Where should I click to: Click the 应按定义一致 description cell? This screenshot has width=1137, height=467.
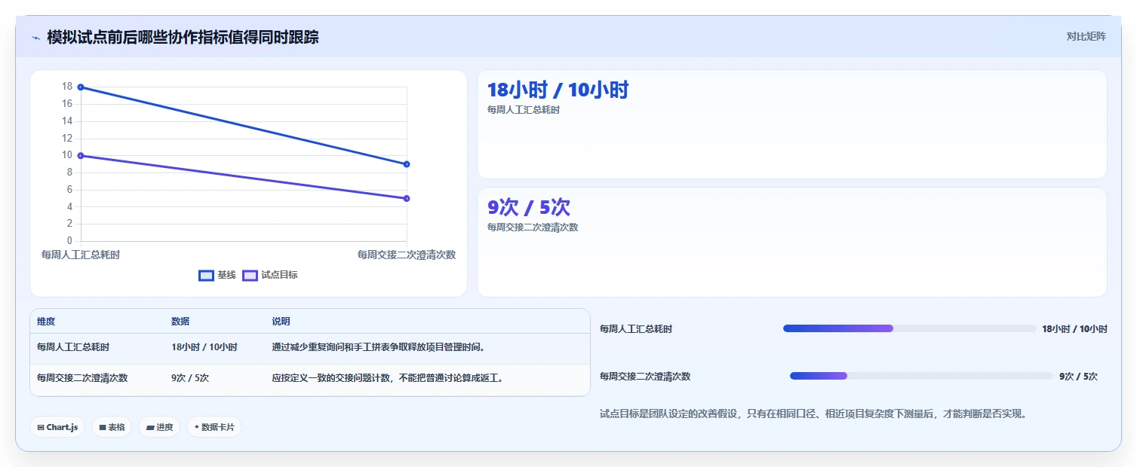click(x=387, y=378)
